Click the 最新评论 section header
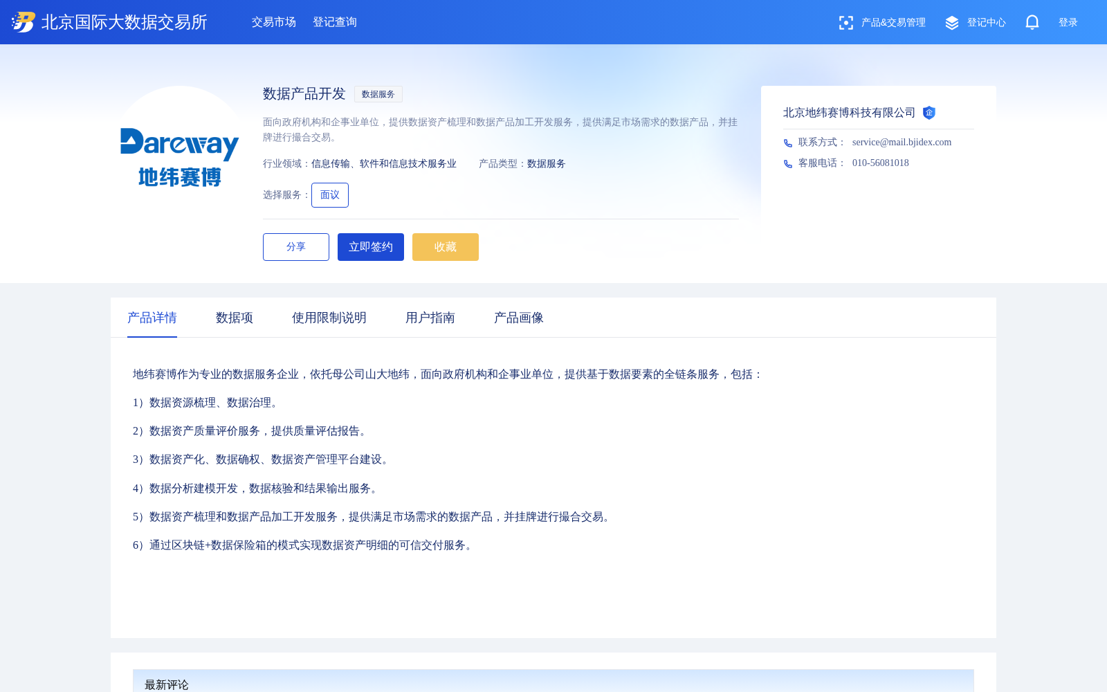Image resolution: width=1107 pixels, height=692 pixels. pyautogui.click(x=553, y=681)
